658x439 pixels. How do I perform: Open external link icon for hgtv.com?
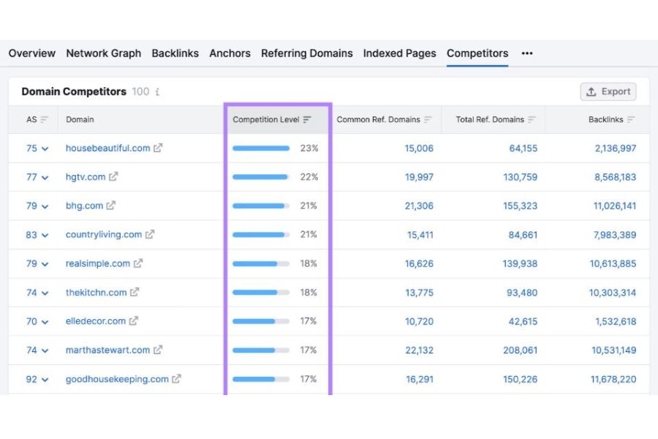(x=113, y=177)
